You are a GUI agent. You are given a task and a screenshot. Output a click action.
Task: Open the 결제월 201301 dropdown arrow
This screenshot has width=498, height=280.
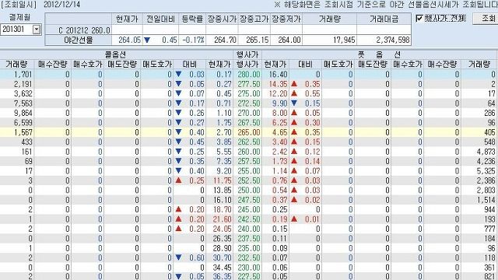tap(37, 30)
